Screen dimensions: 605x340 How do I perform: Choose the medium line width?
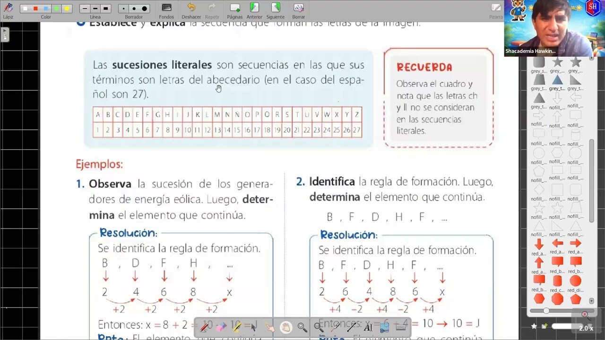click(x=95, y=8)
